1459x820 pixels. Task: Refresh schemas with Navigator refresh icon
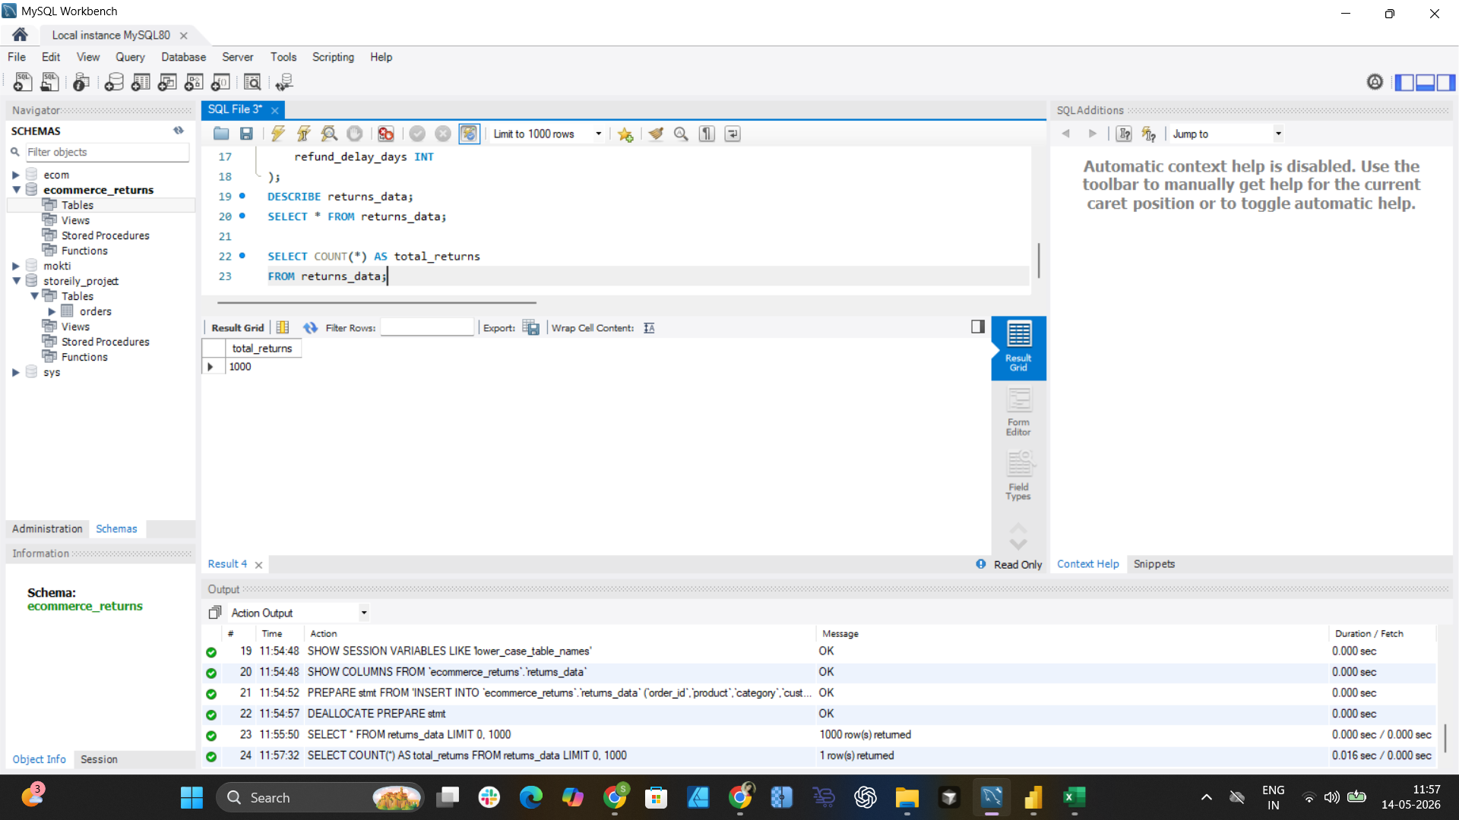pyautogui.click(x=179, y=131)
